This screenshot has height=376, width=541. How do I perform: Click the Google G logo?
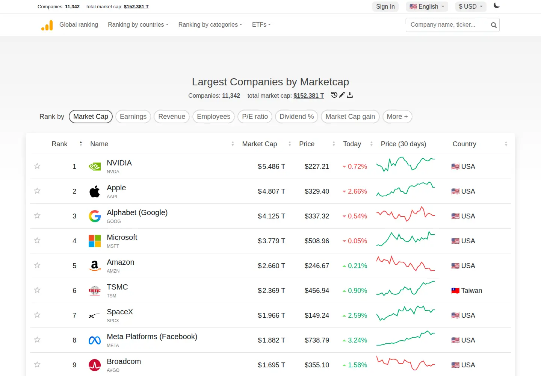coord(95,216)
